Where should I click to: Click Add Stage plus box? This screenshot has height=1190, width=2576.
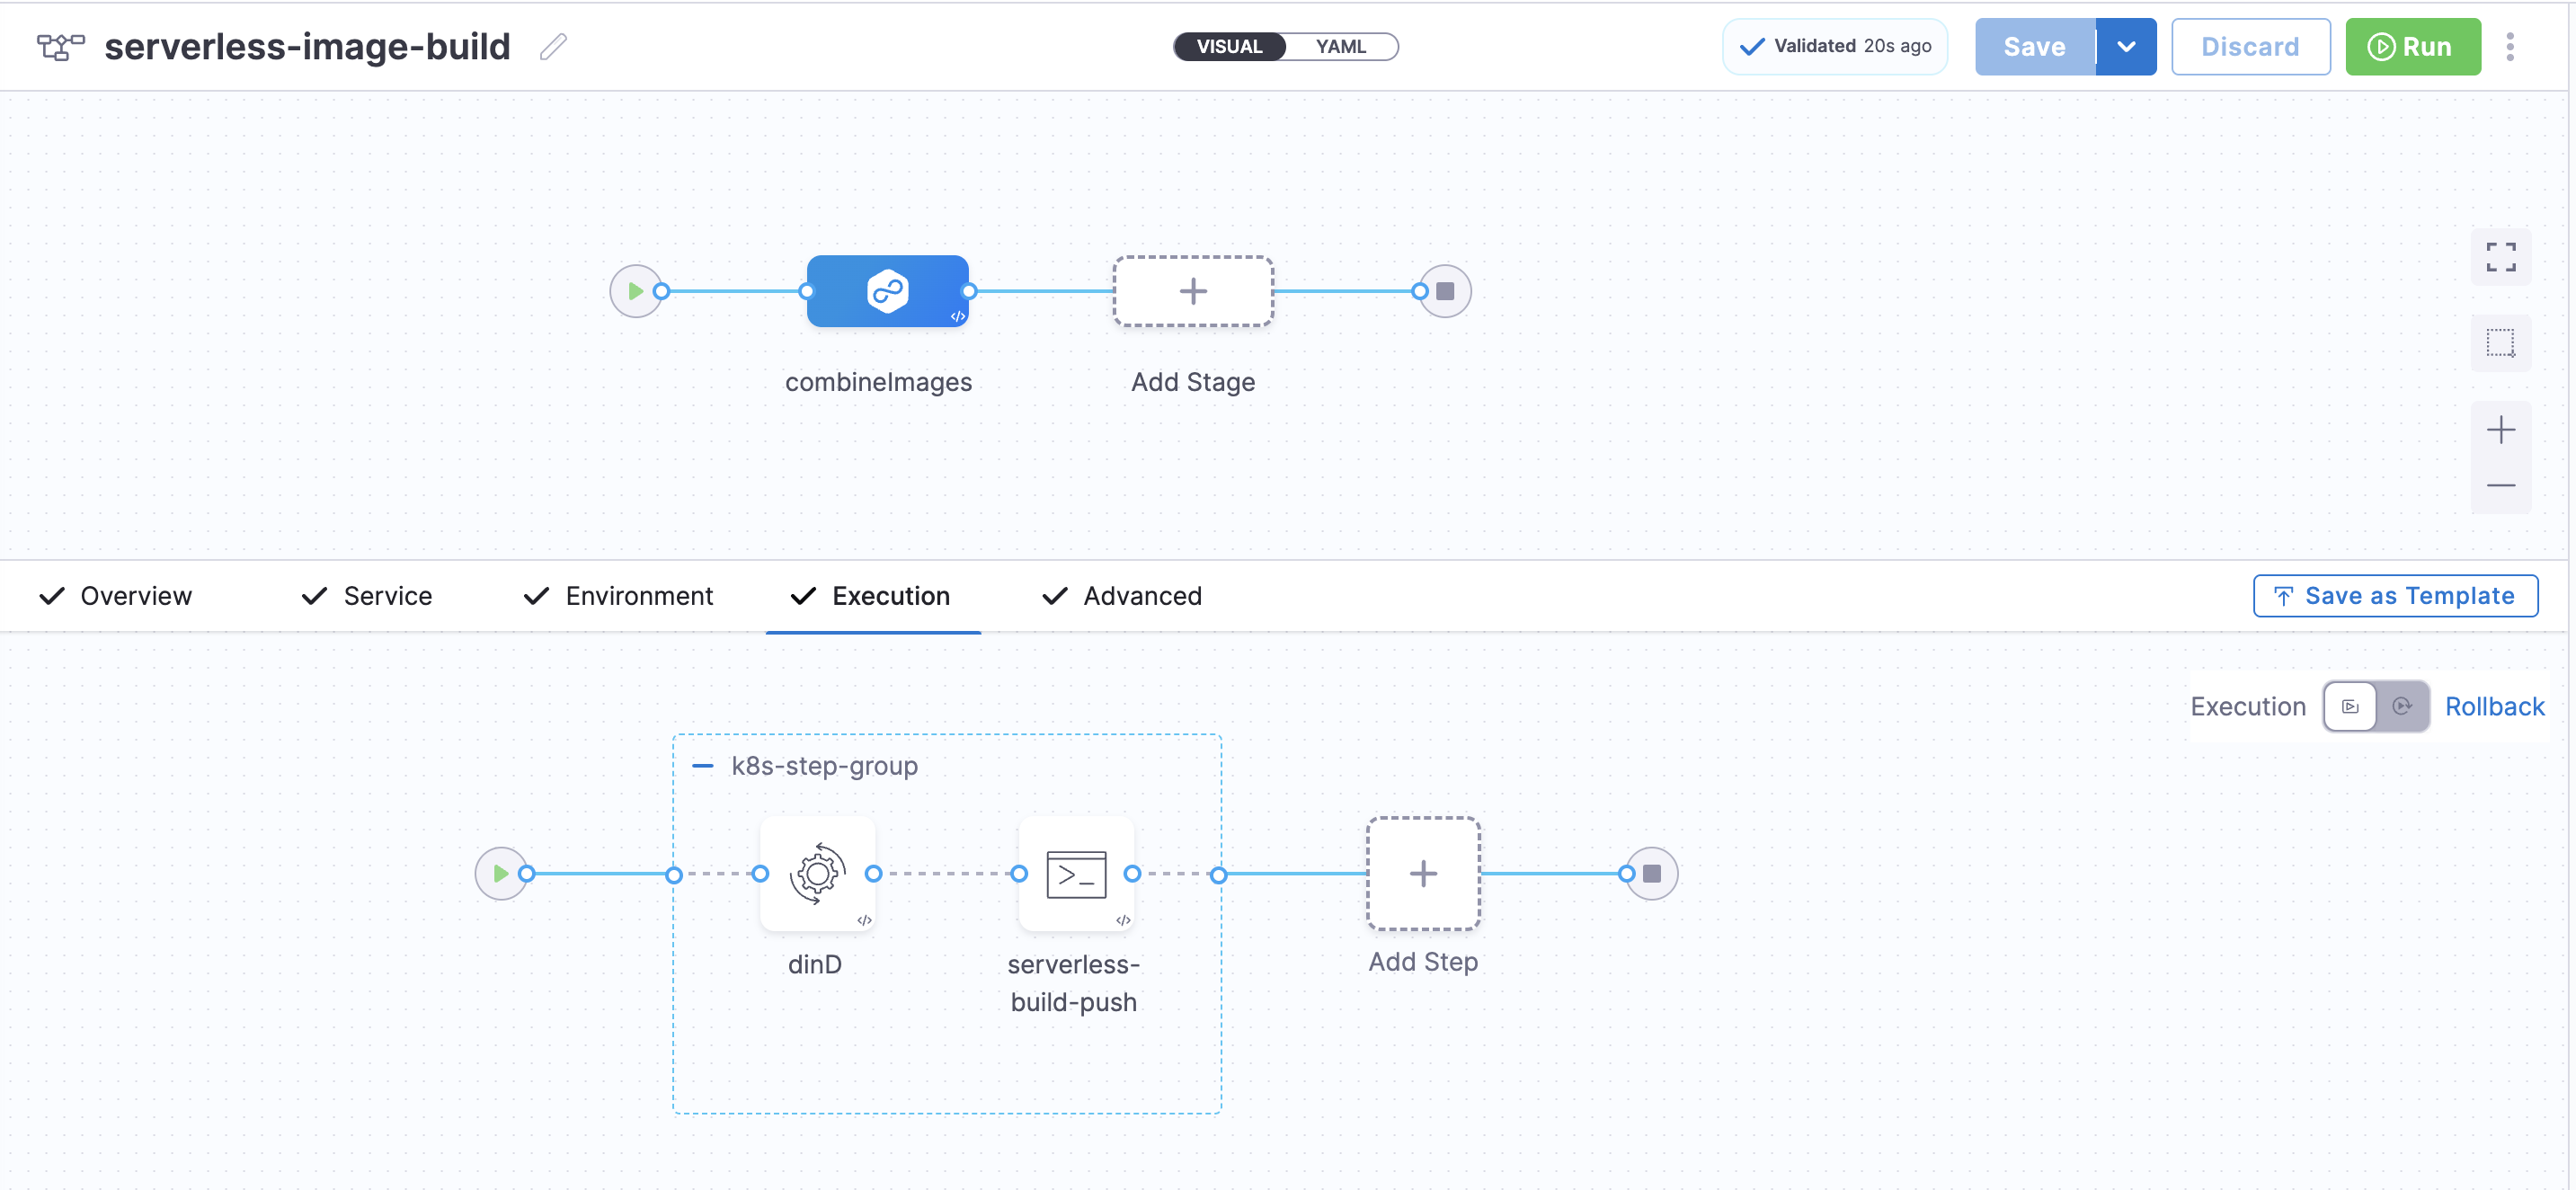coord(1192,291)
